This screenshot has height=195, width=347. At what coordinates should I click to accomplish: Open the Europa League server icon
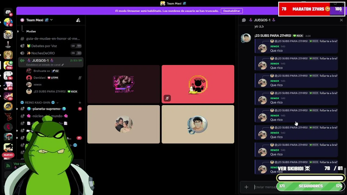click(x=8, y=44)
